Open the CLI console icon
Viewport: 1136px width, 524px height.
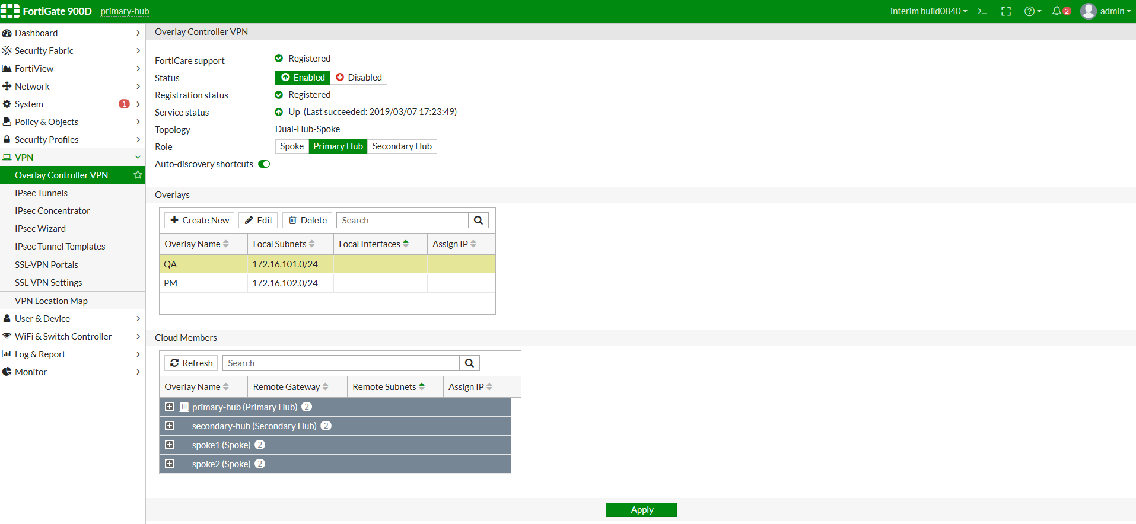coord(982,11)
